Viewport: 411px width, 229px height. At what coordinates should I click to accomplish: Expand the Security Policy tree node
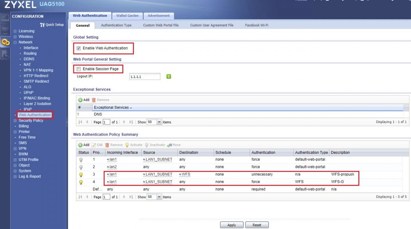pyautogui.click(x=15, y=121)
